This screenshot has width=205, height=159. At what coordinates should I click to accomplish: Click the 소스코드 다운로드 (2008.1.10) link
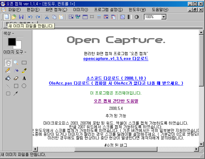[116, 78]
